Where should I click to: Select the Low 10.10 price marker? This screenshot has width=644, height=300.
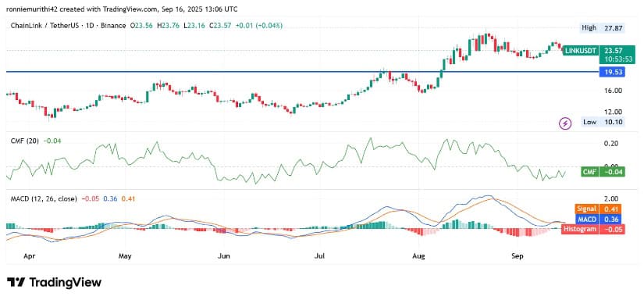click(x=603, y=122)
